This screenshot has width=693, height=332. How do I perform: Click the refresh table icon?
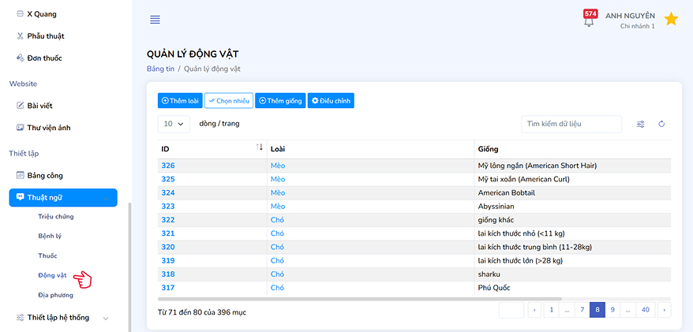pyautogui.click(x=661, y=124)
